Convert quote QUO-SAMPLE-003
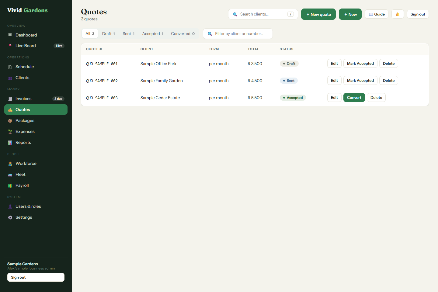438x292 pixels. (354, 98)
